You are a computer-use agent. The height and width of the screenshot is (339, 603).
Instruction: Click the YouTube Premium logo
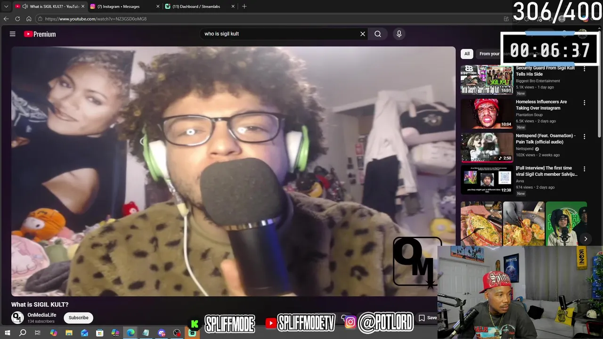(x=40, y=34)
